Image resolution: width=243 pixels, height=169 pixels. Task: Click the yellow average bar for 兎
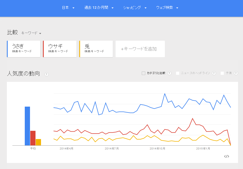coord(38,142)
